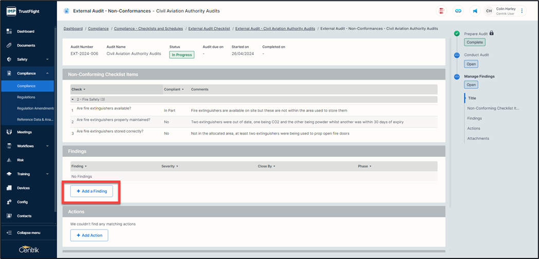Jump to Attachments in the right panel

(x=478, y=138)
